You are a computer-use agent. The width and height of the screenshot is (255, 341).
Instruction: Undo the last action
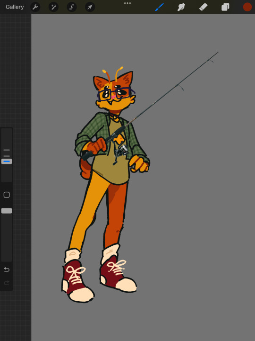7,269
